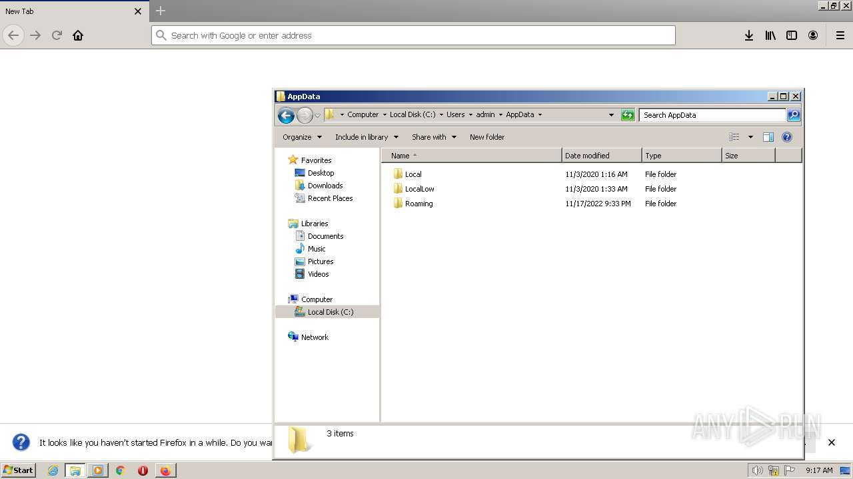Click Explorer forward navigation button
This screenshot has height=479, width=853.
point(305,115)
